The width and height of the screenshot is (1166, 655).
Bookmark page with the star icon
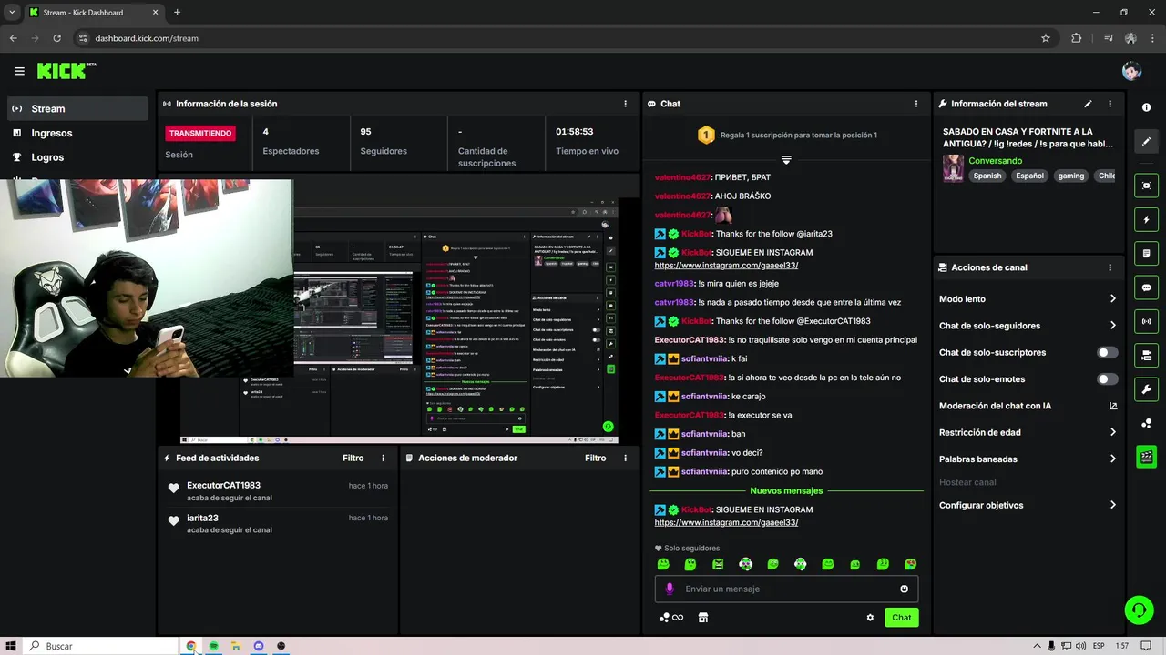pyautogui.click(x=1046, y=38)
